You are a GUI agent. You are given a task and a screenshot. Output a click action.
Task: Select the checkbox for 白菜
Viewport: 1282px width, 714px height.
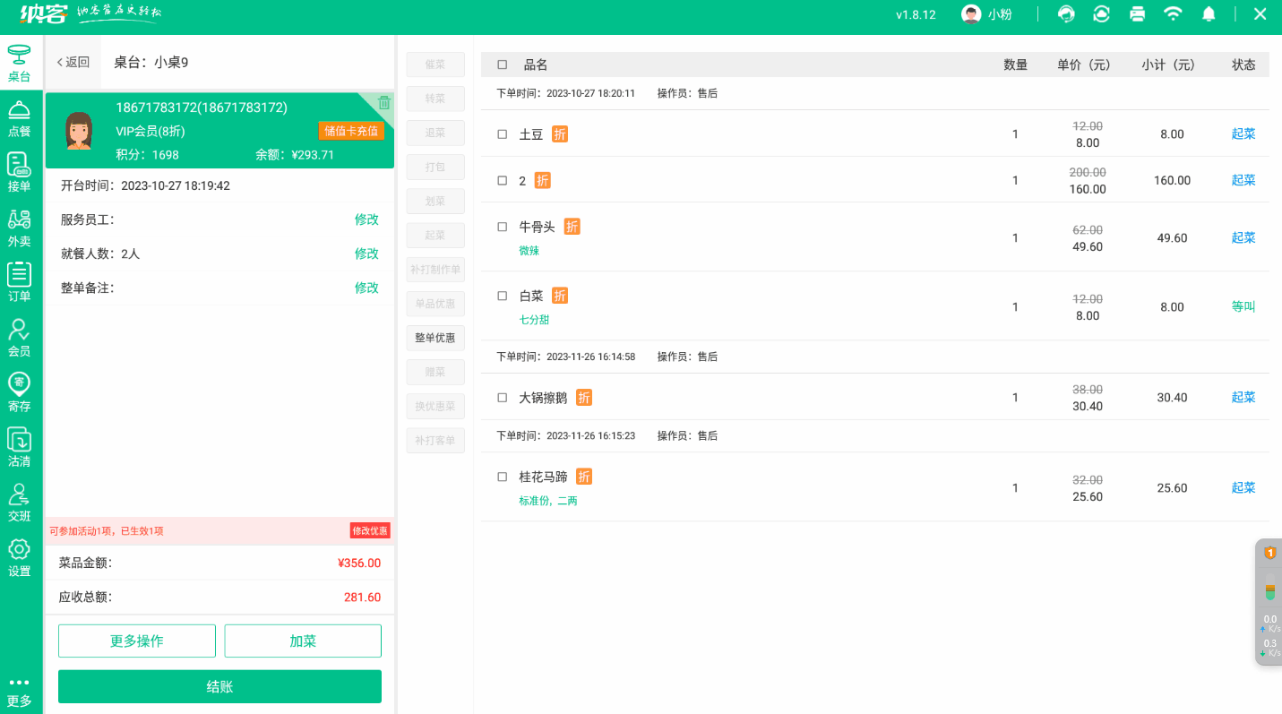[502, 296]
